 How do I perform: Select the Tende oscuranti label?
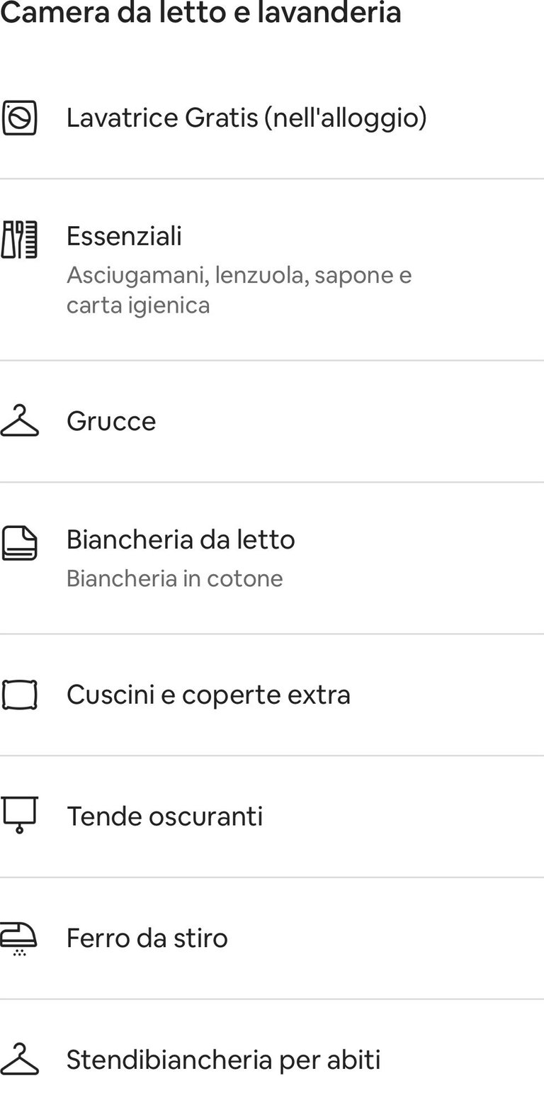[x=164, y=817]
